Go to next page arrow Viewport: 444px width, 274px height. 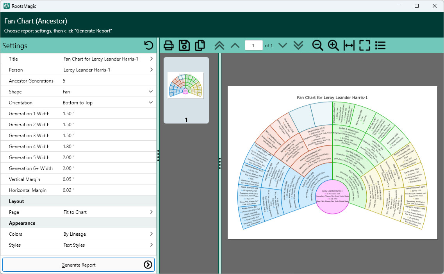[283, 45]
